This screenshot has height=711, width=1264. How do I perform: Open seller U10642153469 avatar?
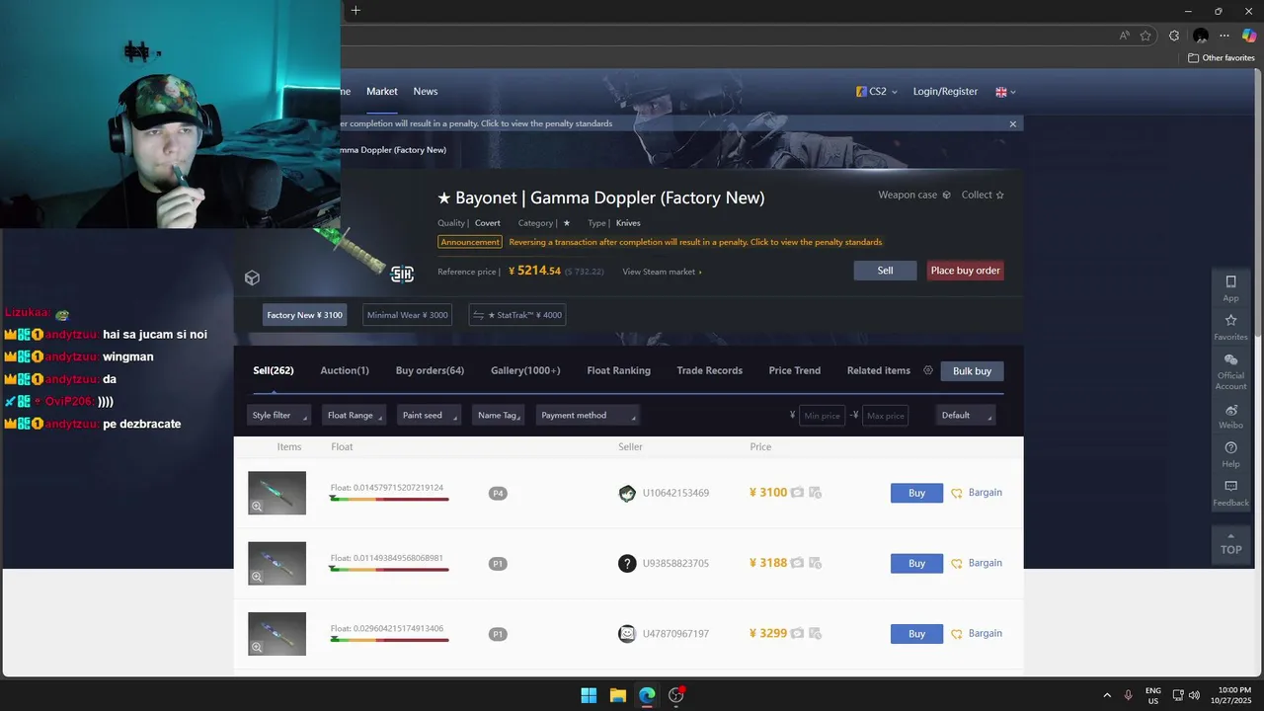(627, 493)
